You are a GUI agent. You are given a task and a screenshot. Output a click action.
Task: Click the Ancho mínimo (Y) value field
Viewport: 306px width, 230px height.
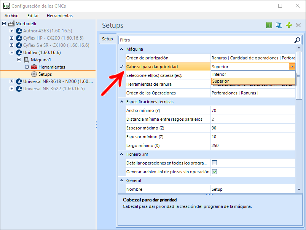253,110
